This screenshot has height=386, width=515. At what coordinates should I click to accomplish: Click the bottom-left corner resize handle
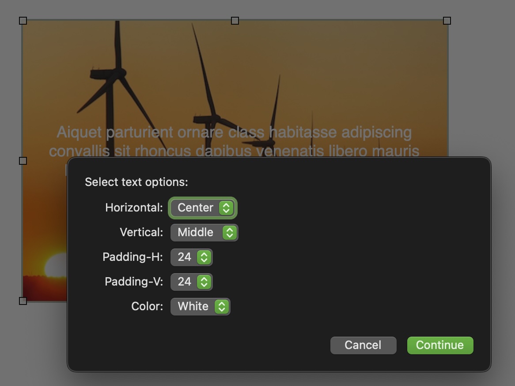tap(23, 301)
